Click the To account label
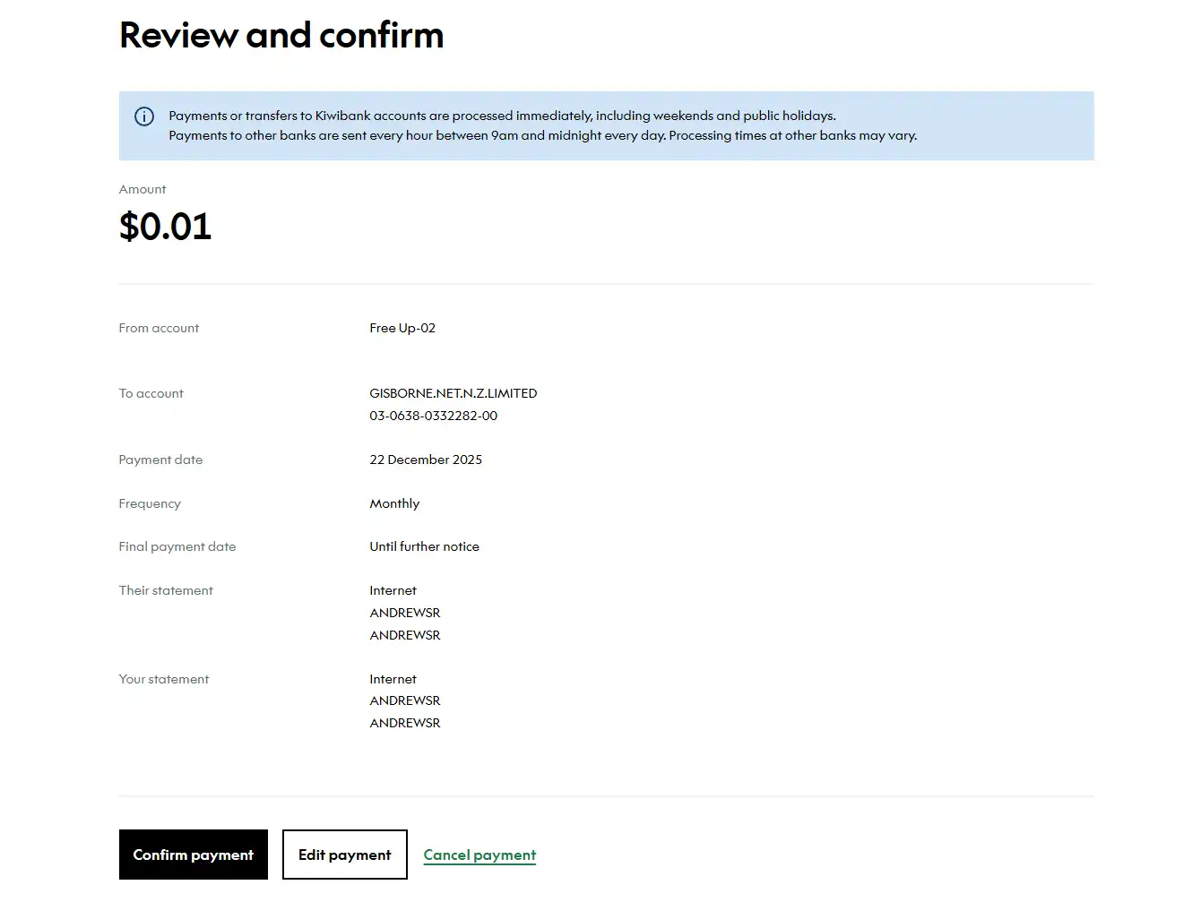The image size is (1192, 902). 151,393
